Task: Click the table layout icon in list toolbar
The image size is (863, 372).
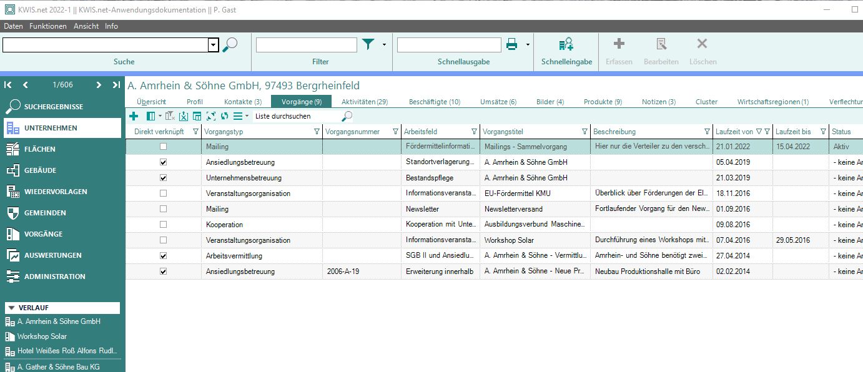Action: [197, 116]
